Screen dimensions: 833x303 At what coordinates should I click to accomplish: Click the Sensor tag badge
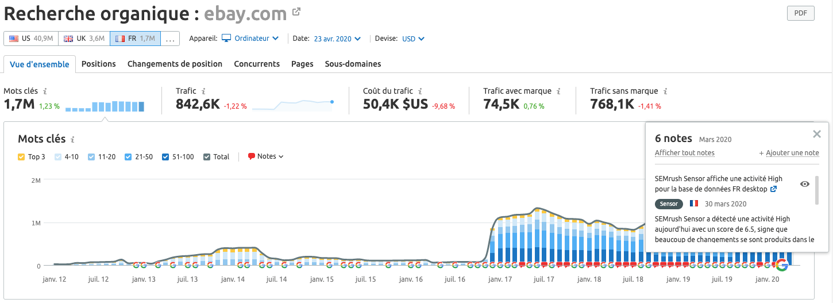[x=669, y=204]
